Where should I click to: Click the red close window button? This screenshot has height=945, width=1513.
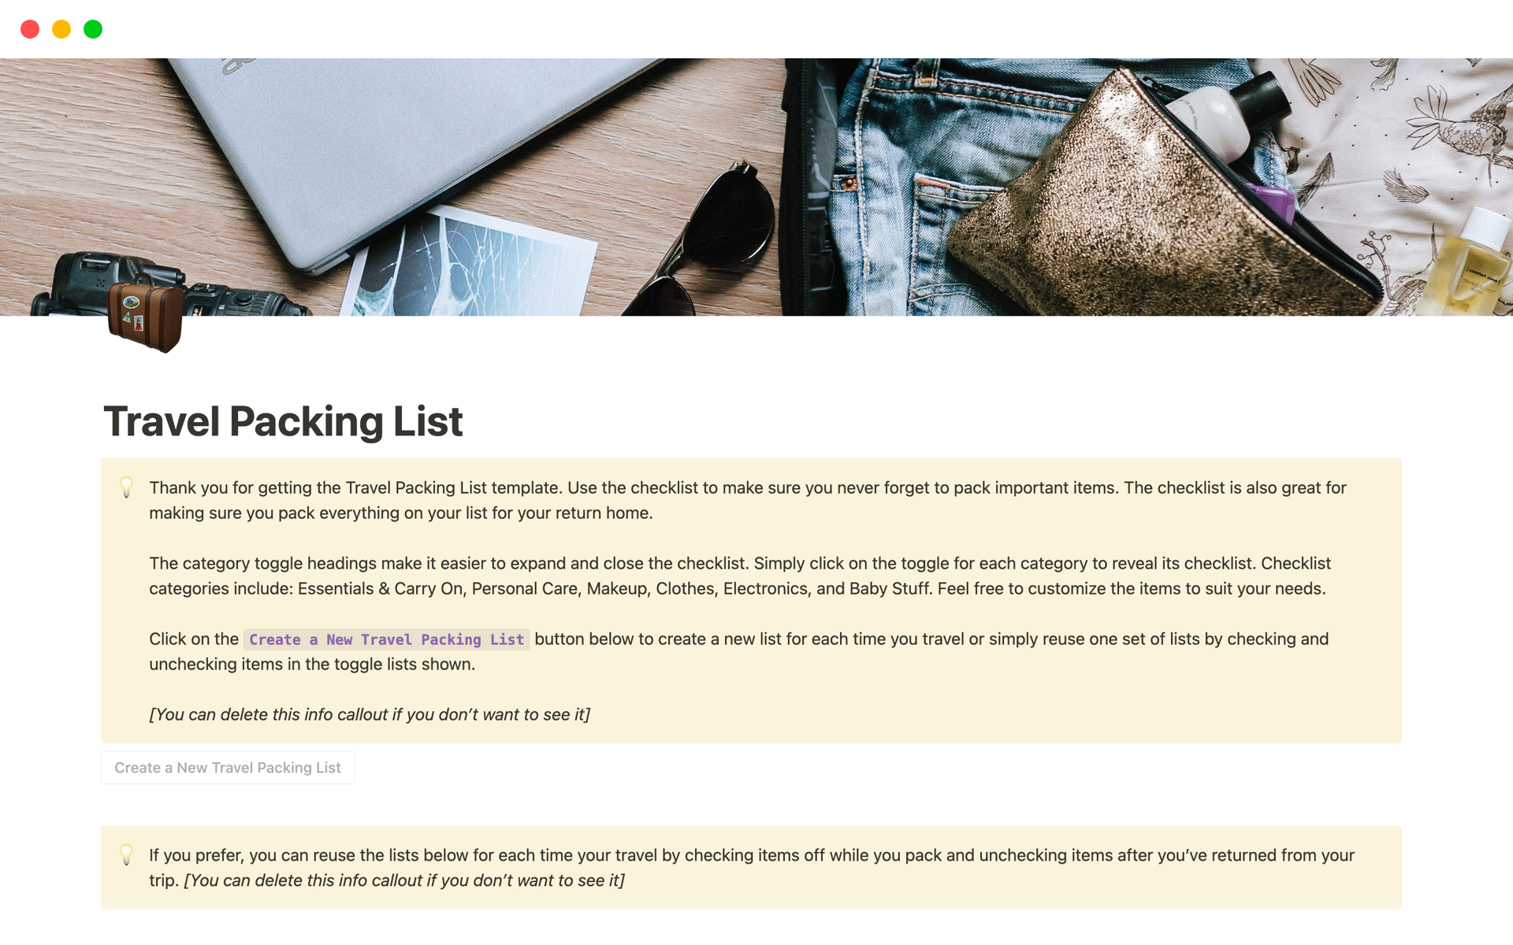[30, 29]
